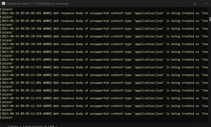Click the log line timestamped 09:05:10:748
This screenshot has width=211, height=127.
click(x=104, y=28)
